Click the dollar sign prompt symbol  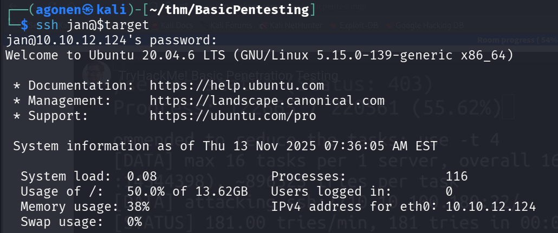point(24,25)
